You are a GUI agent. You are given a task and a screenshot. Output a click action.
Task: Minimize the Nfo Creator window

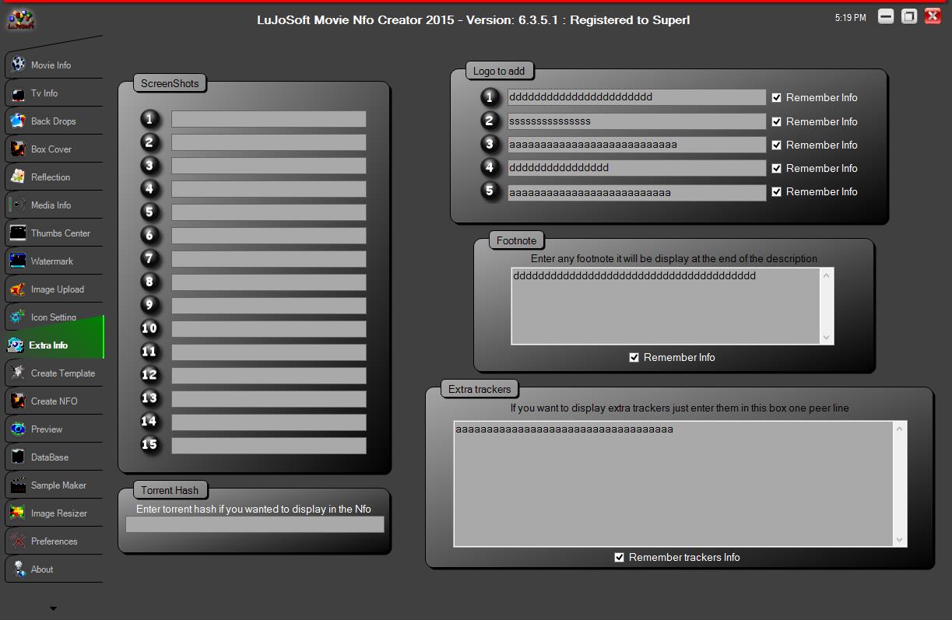click(x=886, y=16)
